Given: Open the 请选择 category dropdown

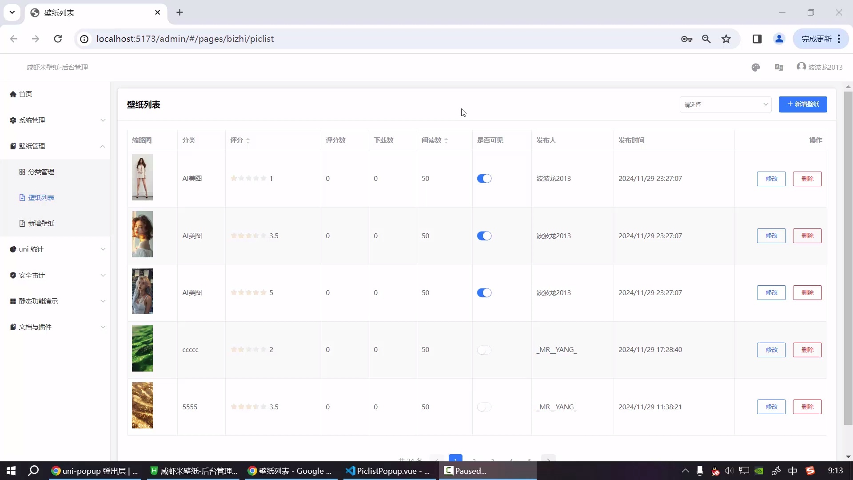Looking at the screenshot, I should [725, 104].
